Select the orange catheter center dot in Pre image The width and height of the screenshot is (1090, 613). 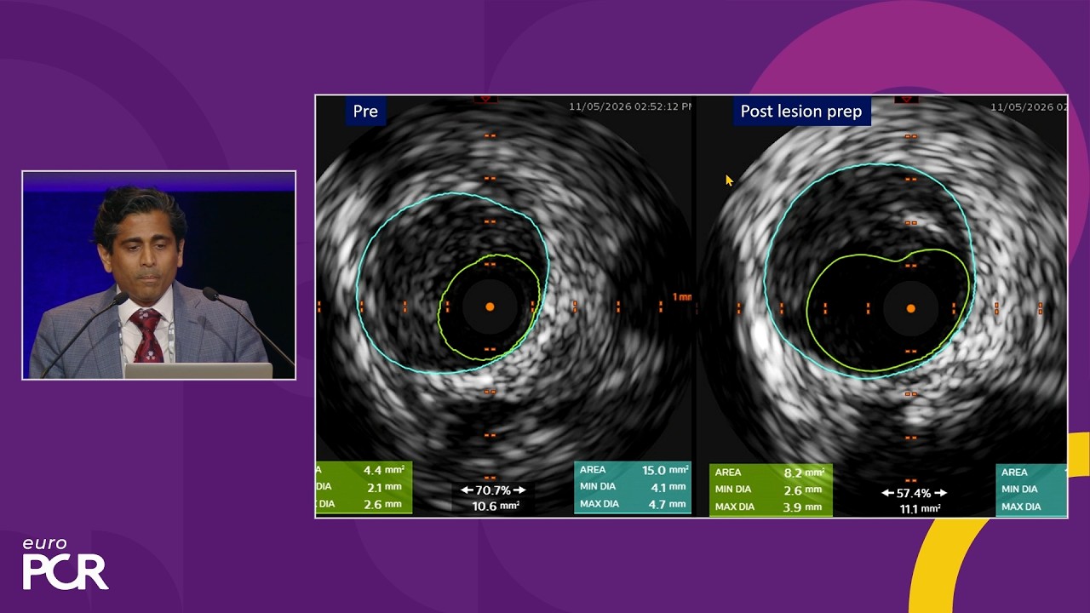(490, 306)
